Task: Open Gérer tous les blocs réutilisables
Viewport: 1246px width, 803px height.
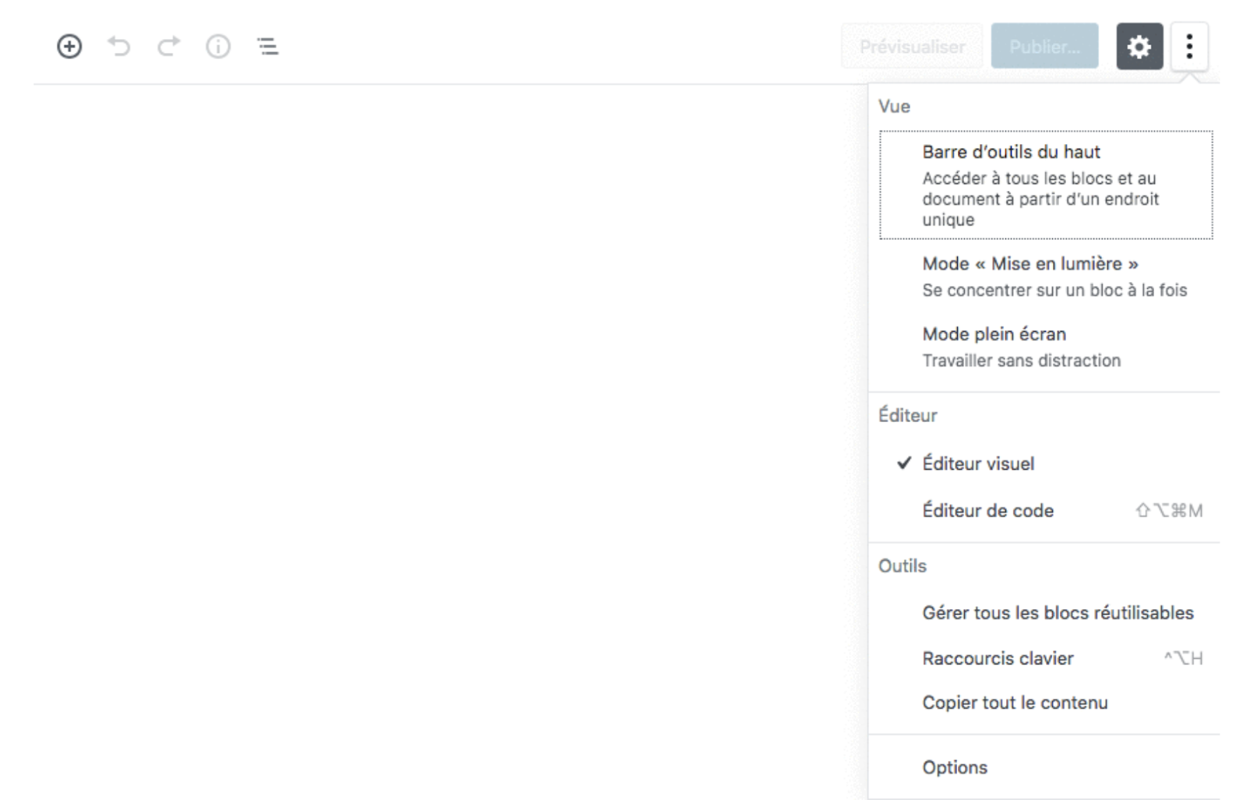Action: tap(1058, 613)
